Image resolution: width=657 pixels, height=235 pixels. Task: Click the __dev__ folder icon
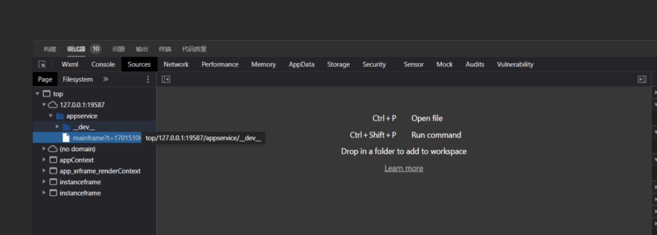(x=66, y=127)
